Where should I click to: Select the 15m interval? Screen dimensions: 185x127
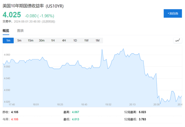coord(31,40)
